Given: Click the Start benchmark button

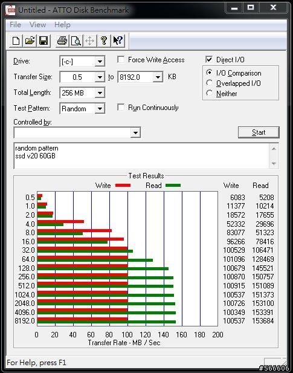Looking at the screenshot, I should click(x=259, y=132).
